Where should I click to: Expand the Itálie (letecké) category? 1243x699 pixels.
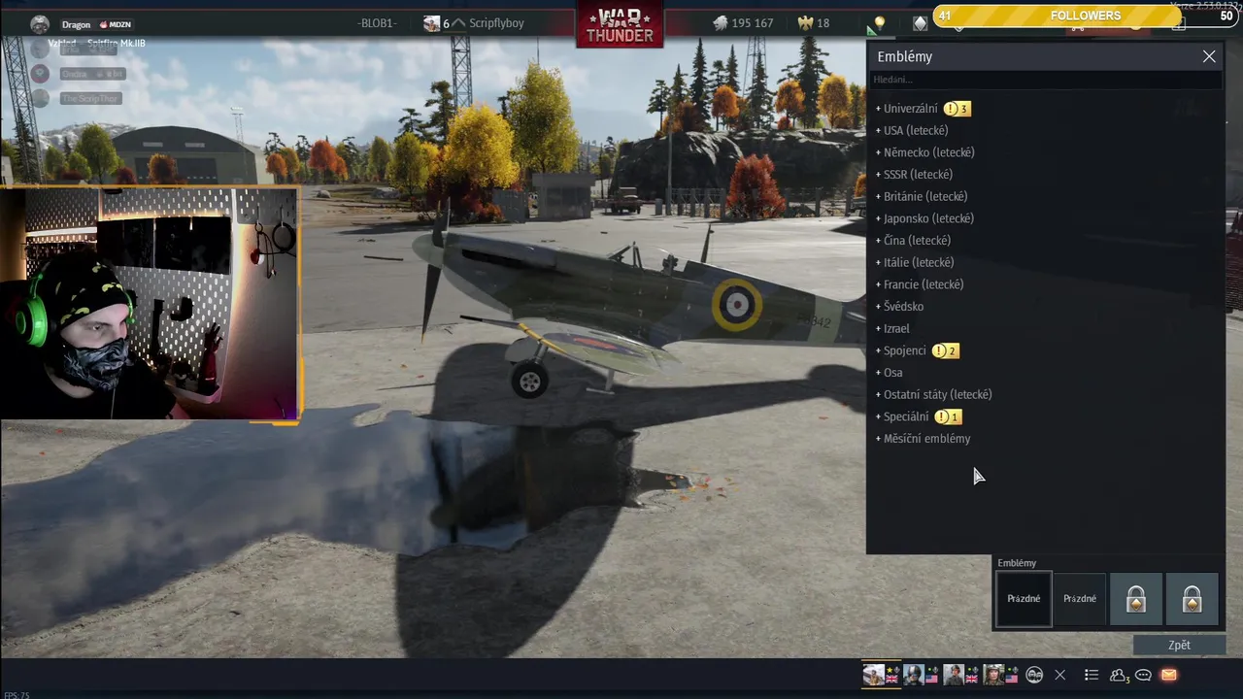pos(915,262)
